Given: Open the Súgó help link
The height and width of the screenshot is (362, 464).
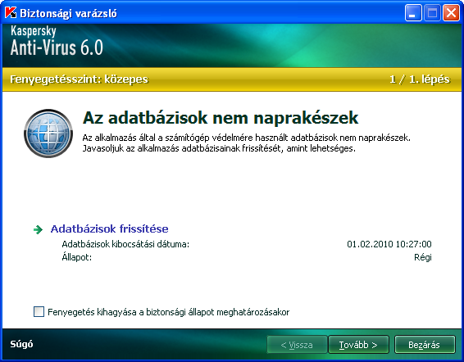Looking at the screenshot, I should tap(21, 344).
